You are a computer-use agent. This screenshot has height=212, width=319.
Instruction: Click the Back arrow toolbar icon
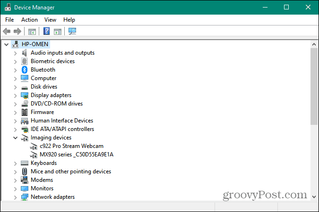click(7, 31)
